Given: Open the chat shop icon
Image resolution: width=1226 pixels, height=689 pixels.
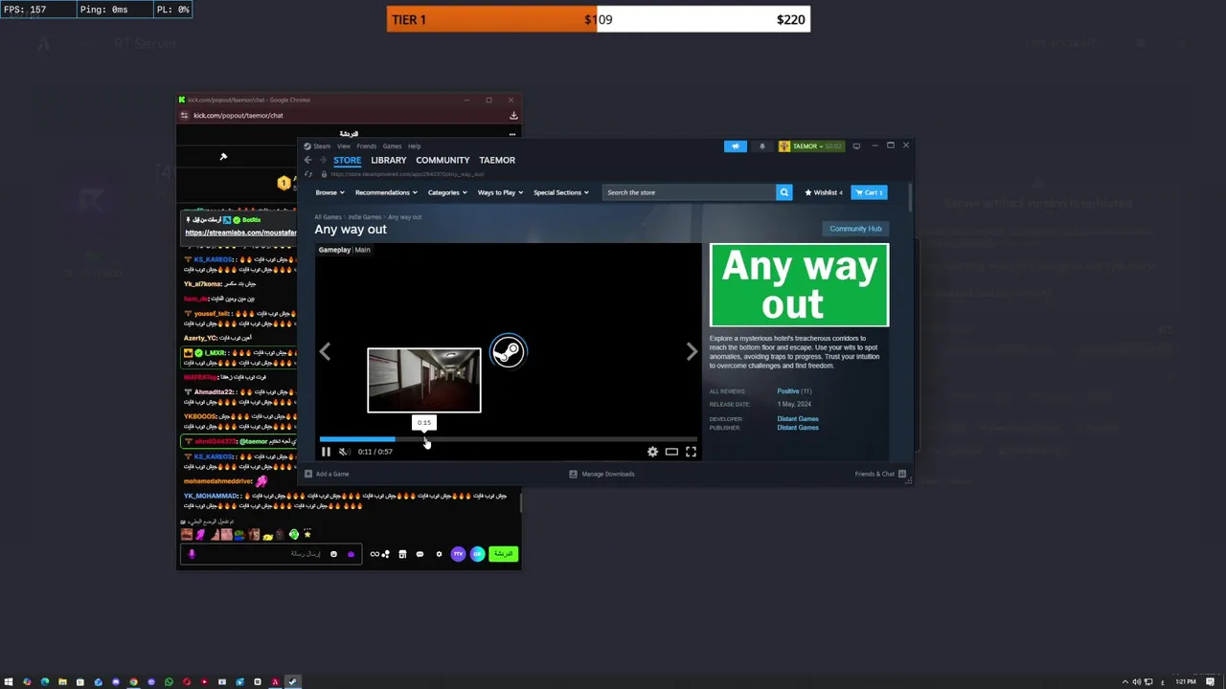Looking at the screenshot, I should point(402,554).
